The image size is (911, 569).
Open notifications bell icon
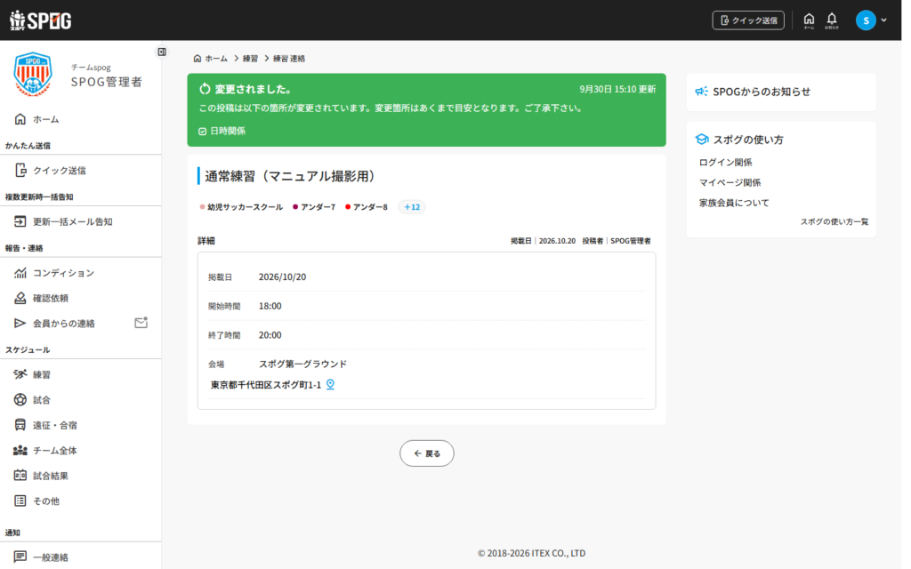(832, 20)
